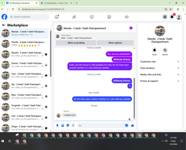This screenshot has width=186, height=150.
Task: Click the conversation header listing thumbnail
Action: pyautogui.click(x=59, y=28)
